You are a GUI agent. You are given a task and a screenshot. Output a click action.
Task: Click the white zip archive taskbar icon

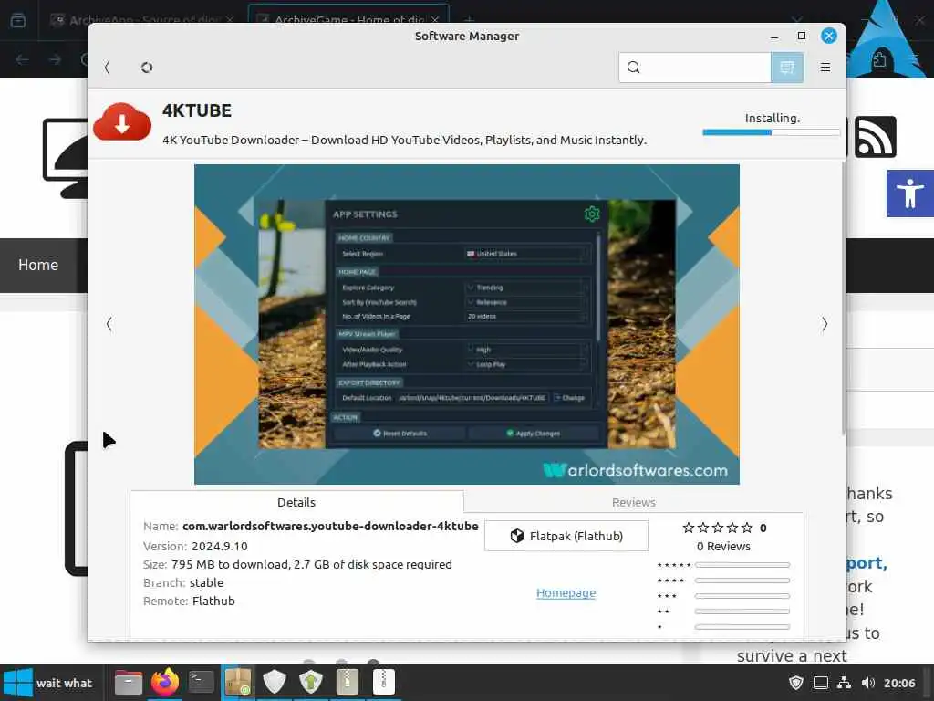(x=384, y=682)
